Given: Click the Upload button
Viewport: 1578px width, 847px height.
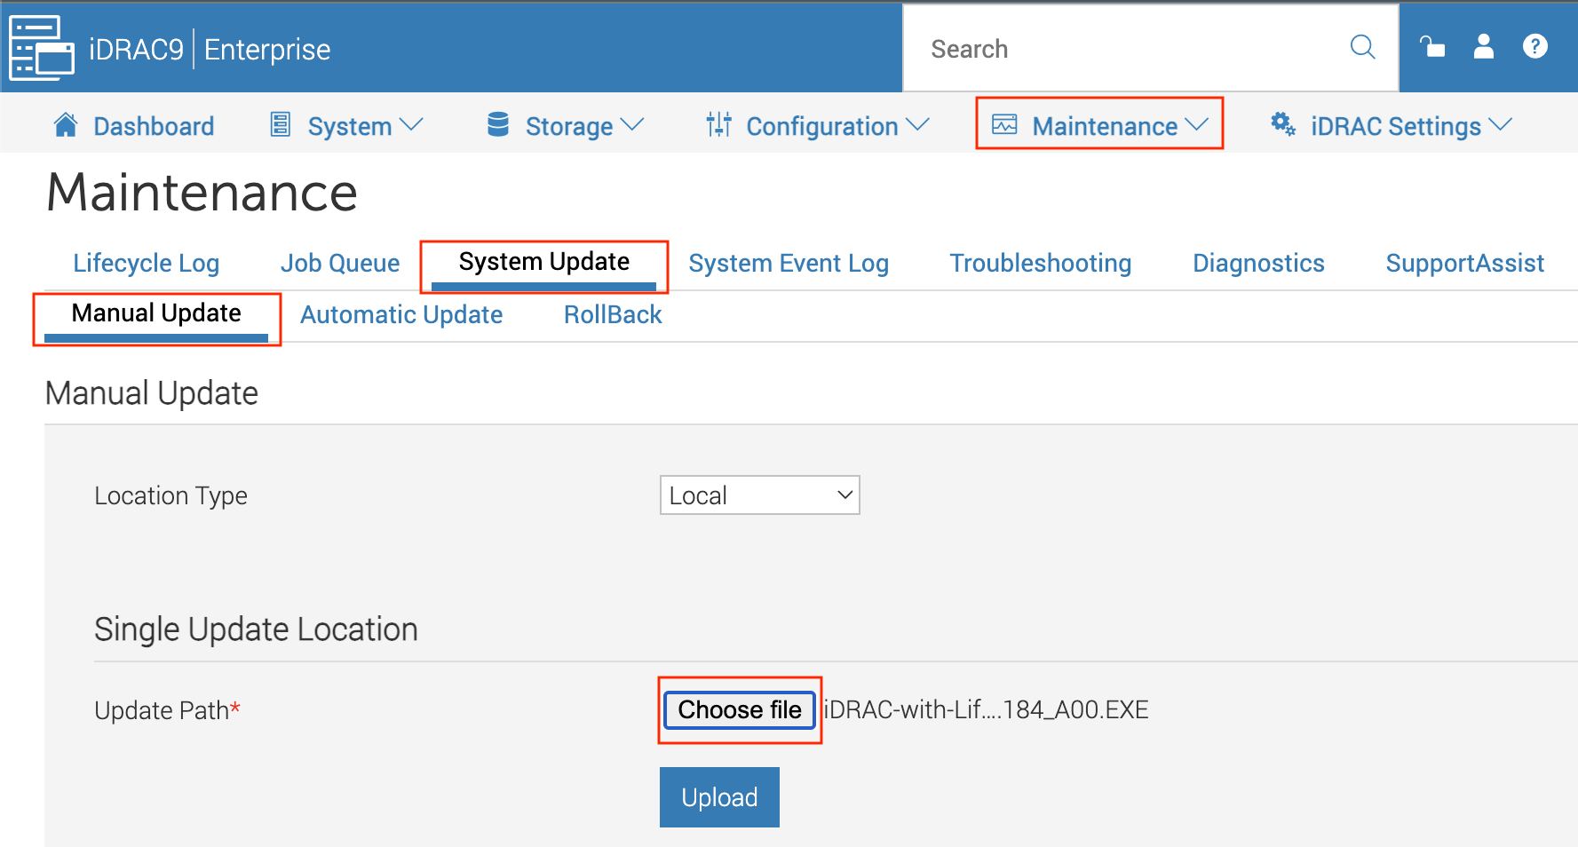Looking at the screenshot, I should 719,797.
